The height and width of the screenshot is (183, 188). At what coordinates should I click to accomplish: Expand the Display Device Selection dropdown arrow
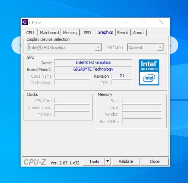(x=98, y=47)
